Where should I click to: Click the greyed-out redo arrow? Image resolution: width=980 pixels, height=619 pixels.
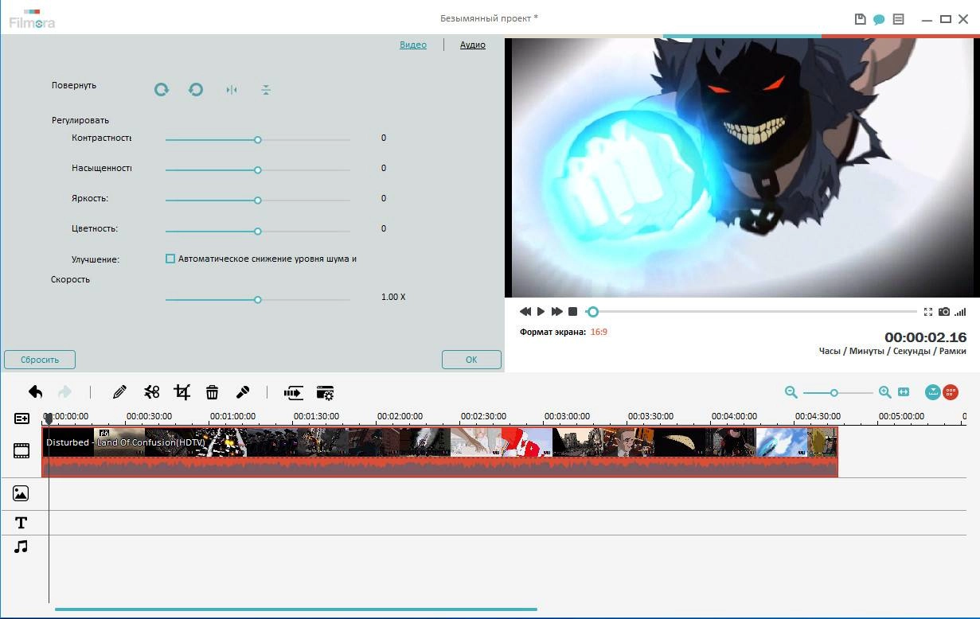64,391
